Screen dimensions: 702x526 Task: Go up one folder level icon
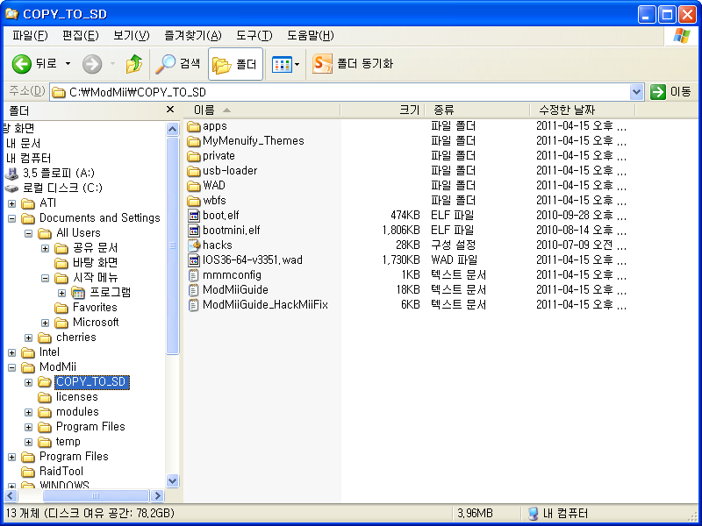(133, 64)
